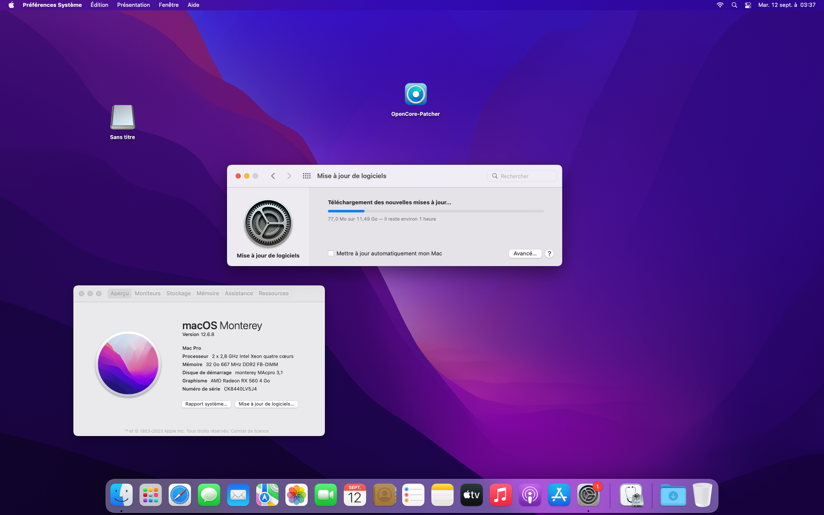Click the Rechercher search field

click(x=522, y=176)
